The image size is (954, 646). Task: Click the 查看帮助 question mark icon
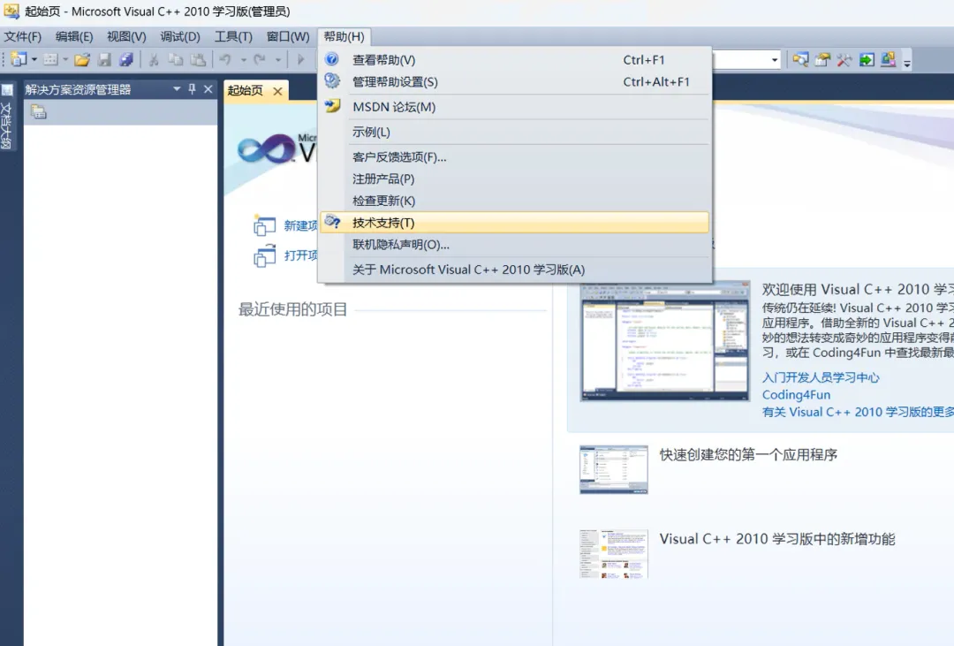pos(332,59)
